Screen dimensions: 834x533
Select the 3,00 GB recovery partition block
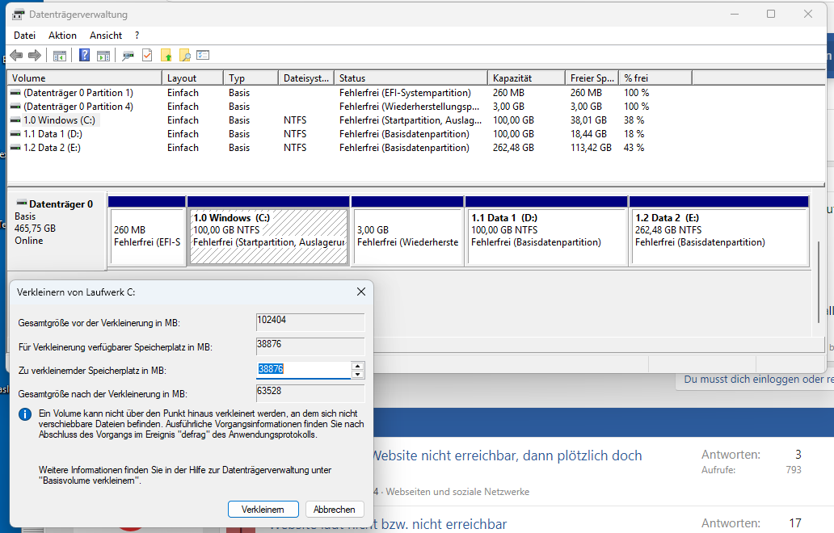[x=407, y=231]
